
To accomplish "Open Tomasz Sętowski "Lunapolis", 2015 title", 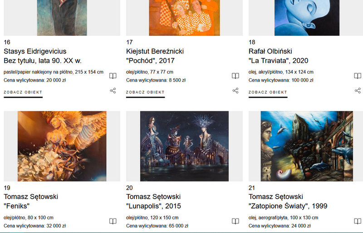I will click(153, 201).
